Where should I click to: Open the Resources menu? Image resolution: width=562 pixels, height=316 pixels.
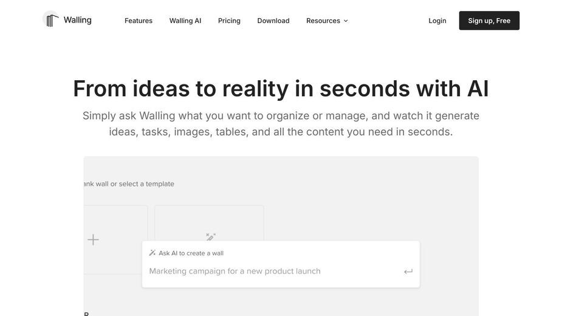tap(327, 21)
